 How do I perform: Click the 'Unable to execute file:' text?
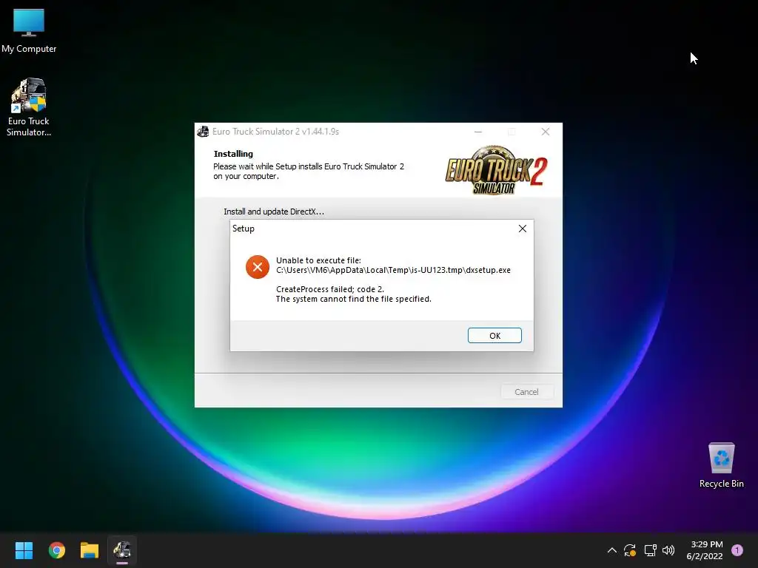click(318, 260)
